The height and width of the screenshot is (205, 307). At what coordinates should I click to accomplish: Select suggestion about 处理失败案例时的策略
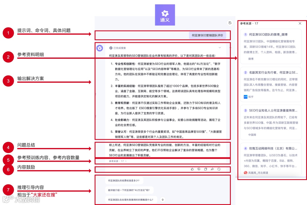click(131, 200)
